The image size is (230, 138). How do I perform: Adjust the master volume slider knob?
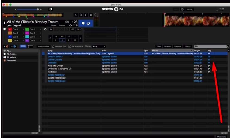point(38,9)
